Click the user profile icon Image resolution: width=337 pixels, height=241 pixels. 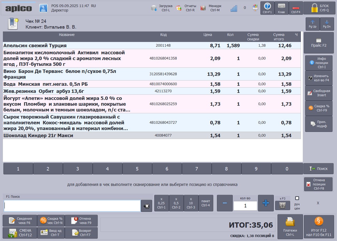[43, 8]
